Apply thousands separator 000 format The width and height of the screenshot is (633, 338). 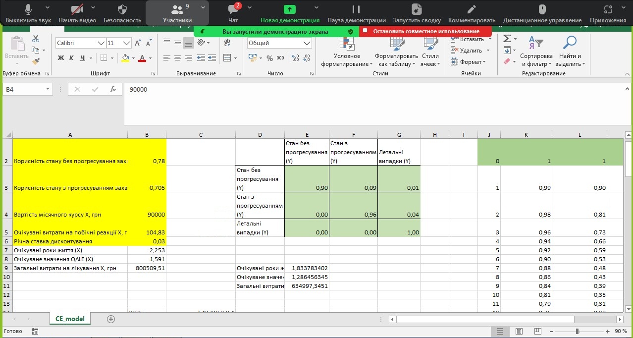(x=280, y=58)
